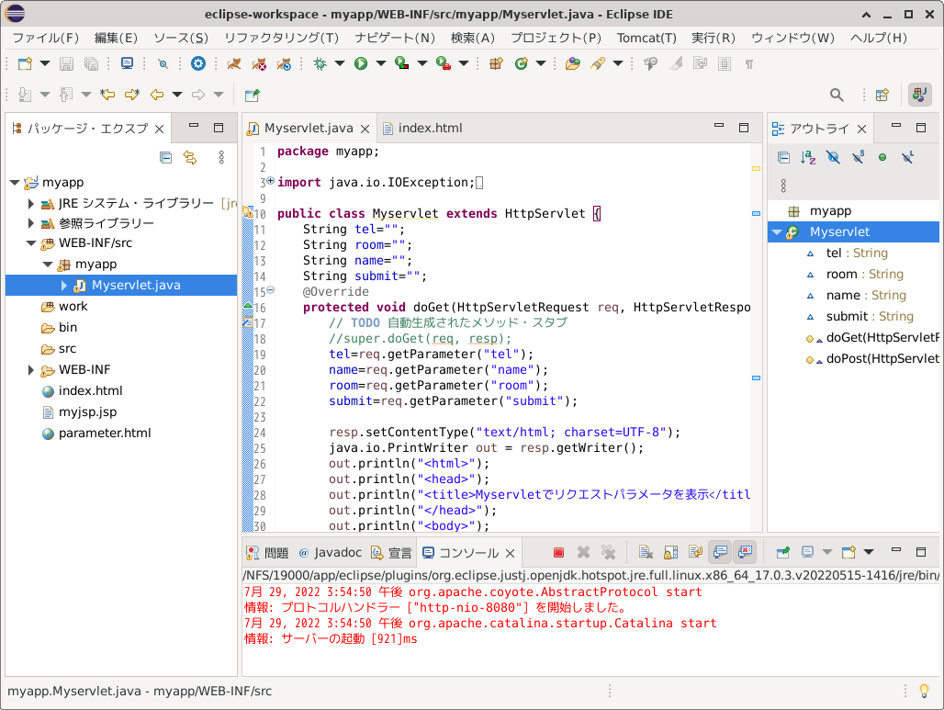The height and width of the screenshot is (710, 944).
Task: Toggle Hide Local Types in Outline
Action: pos(907,158)
